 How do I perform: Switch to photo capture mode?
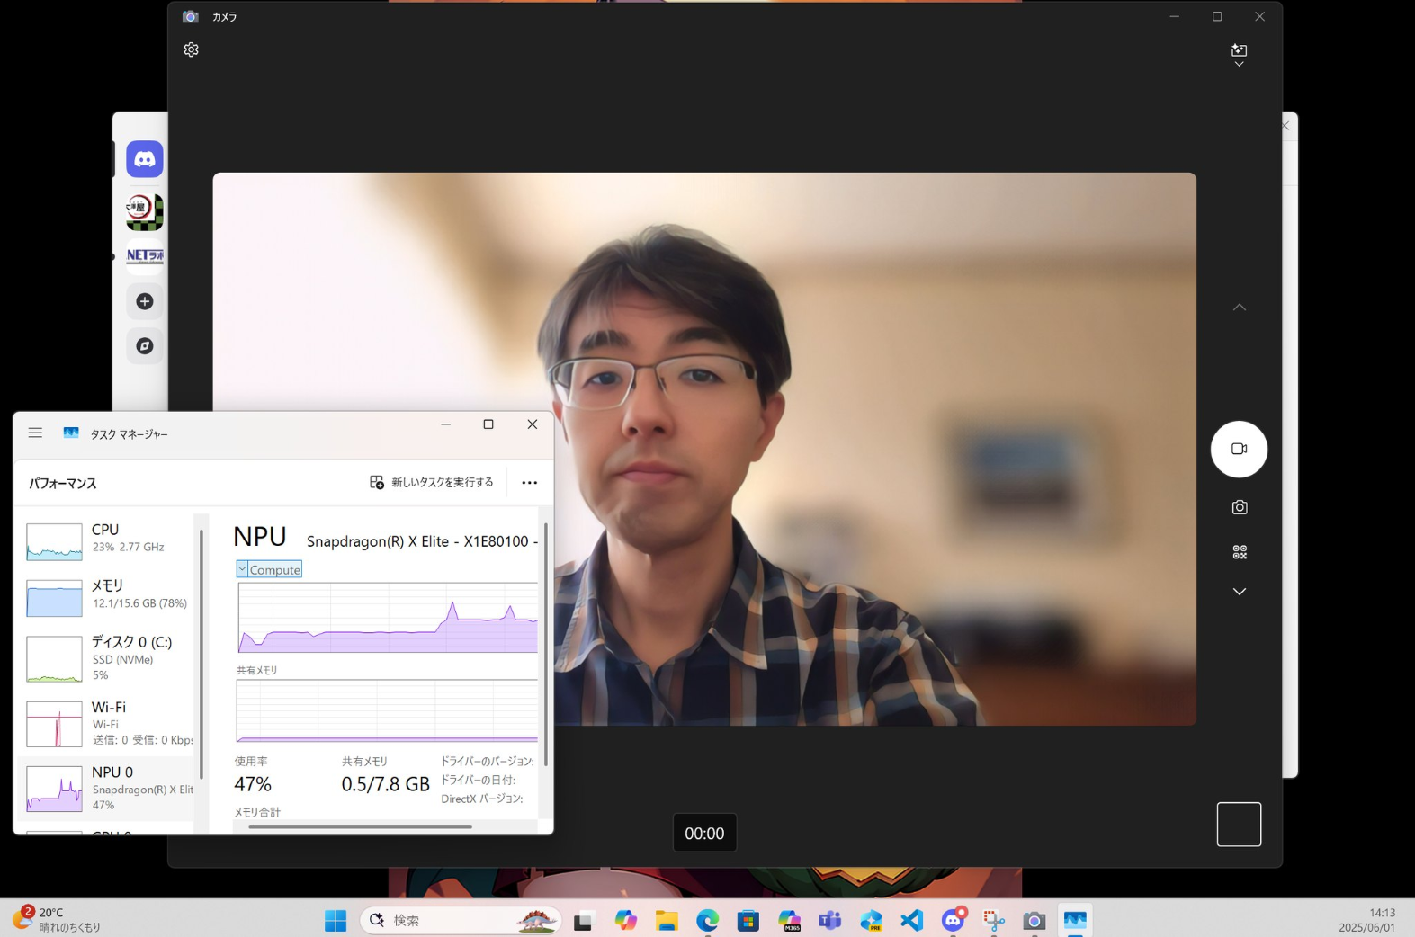(1239, 507)
